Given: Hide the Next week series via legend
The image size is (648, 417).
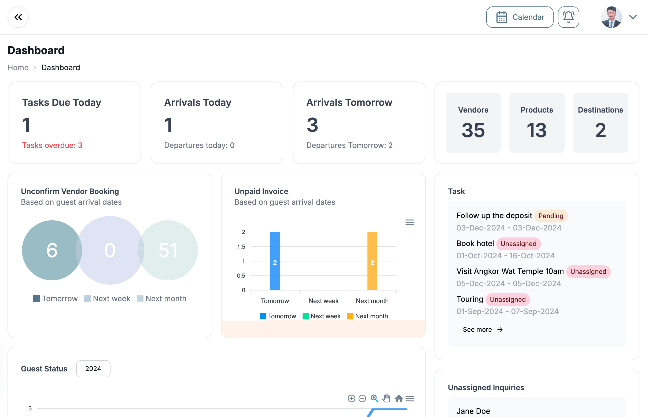Looking at the screenshot, I should pyautogui.click(x=321, y=316).
